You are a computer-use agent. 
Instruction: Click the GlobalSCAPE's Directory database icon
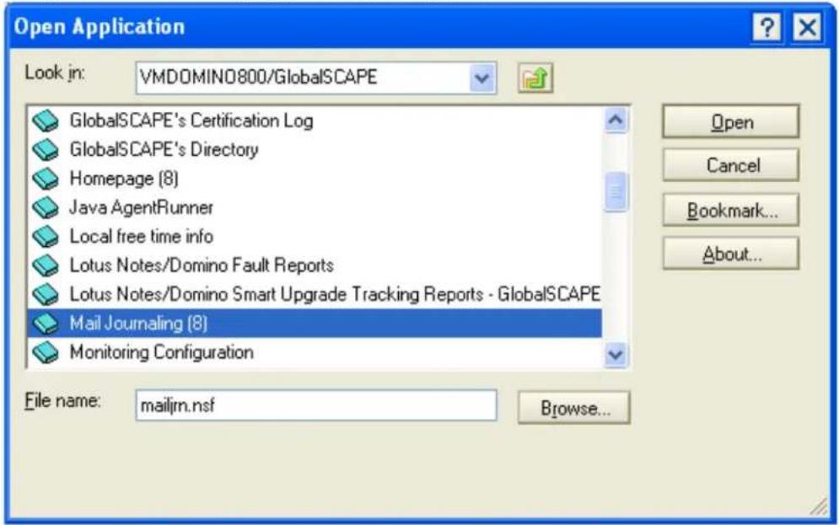pos(46,150)
